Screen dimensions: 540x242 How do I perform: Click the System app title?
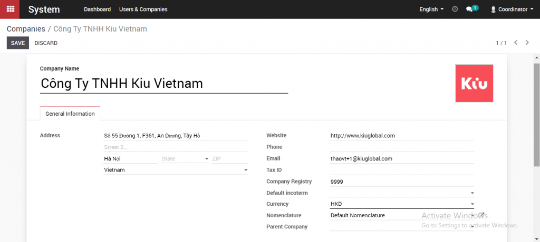click(x=44, y=9)
